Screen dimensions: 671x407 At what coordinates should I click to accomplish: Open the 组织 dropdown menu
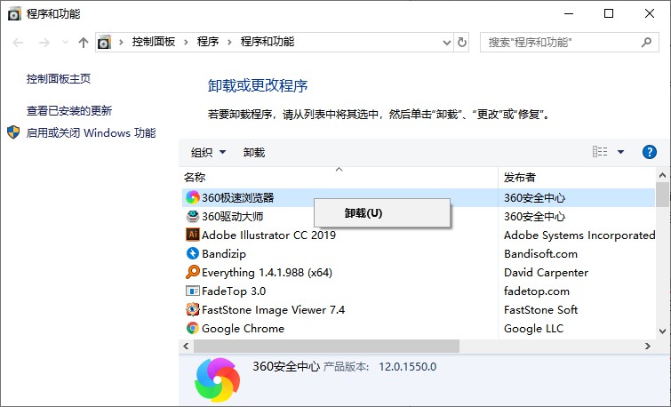coord(208,152)
